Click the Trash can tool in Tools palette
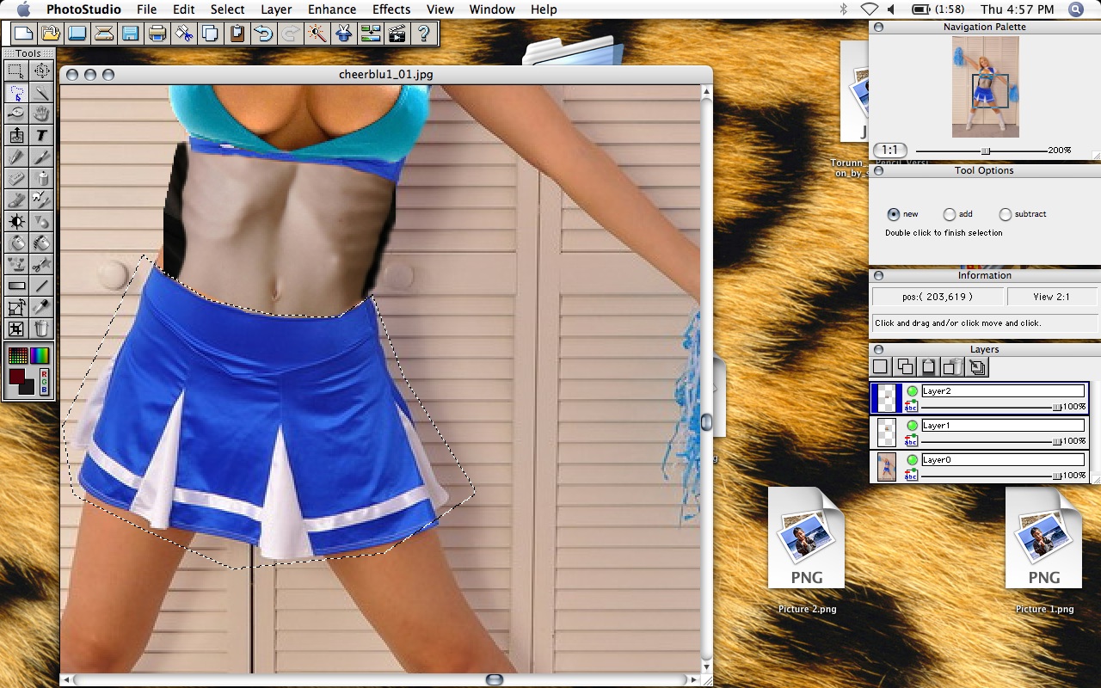1101x688 pixels. (41, 329)
